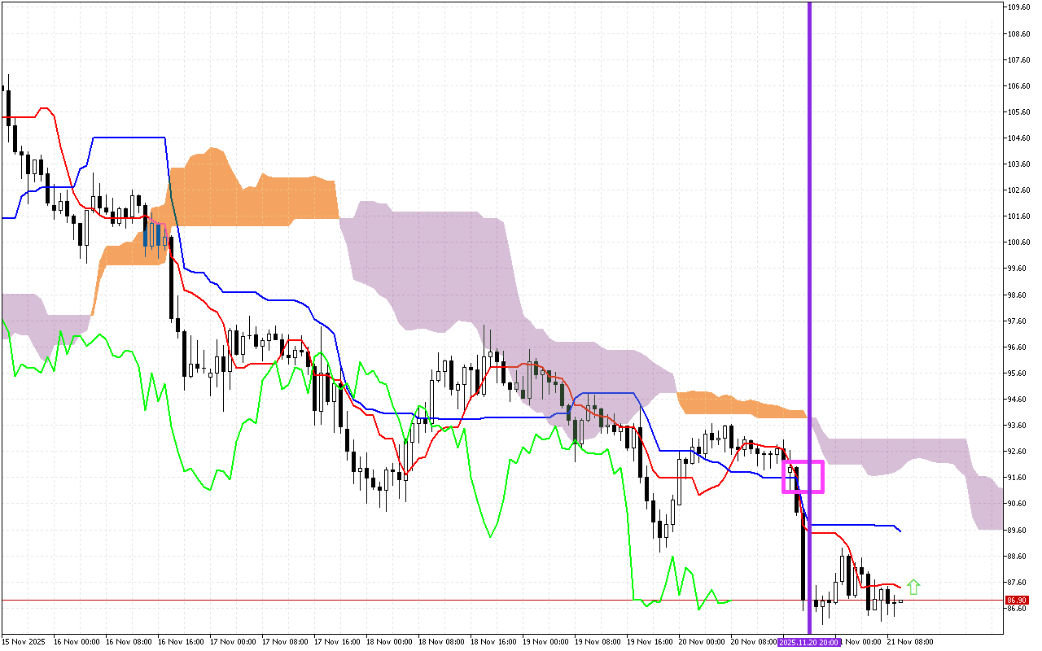Click the 15 Nov 2025 time axis label

23,642
